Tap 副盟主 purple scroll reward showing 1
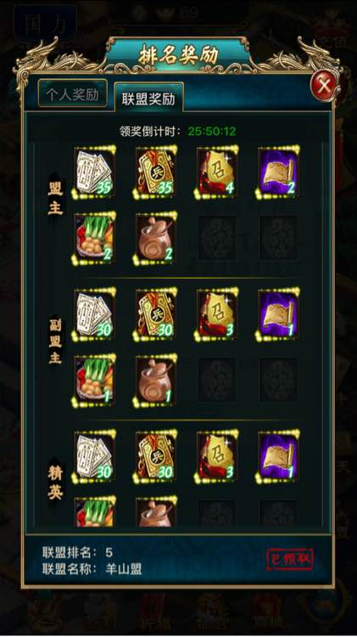 (x=278, y=314)
